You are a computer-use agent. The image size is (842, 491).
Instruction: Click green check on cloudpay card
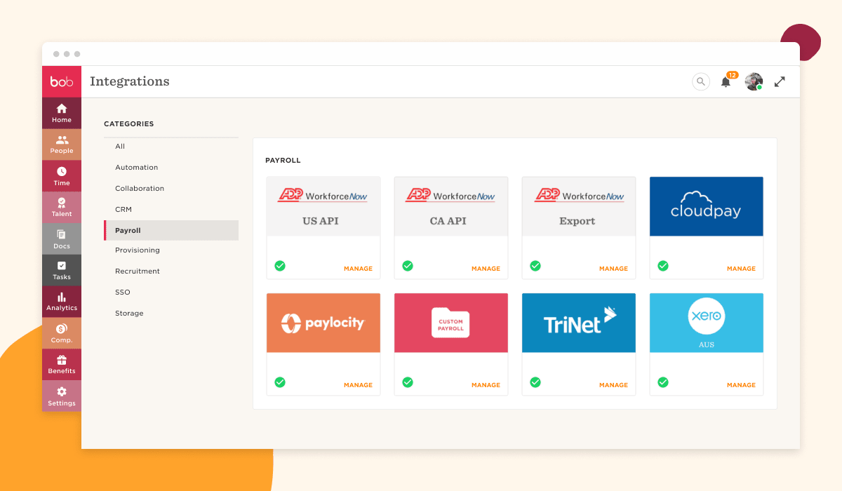663,266
